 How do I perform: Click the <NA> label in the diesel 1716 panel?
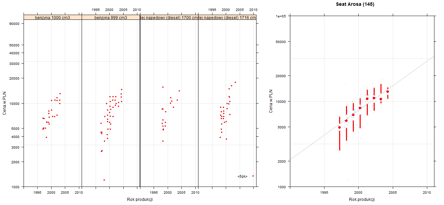click(x=242, y=176)
